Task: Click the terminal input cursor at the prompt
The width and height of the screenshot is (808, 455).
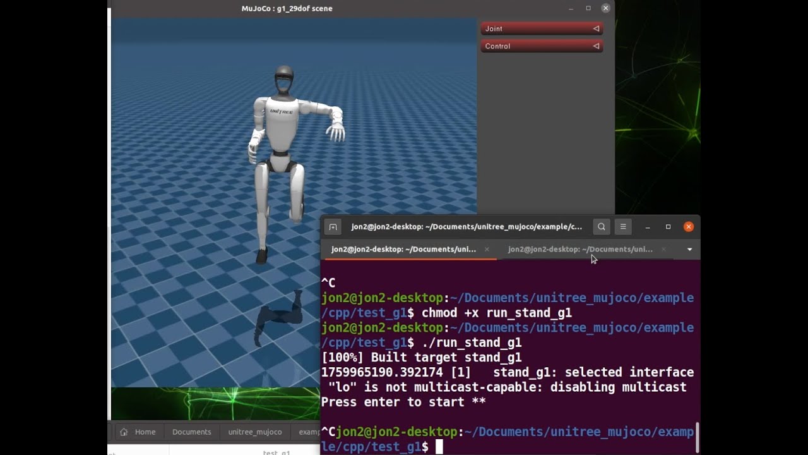Action: pos(439,447)
